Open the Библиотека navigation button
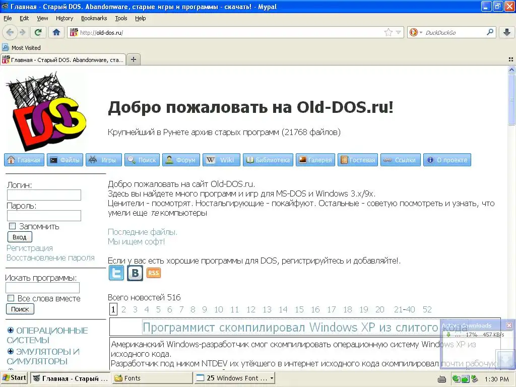 click(268, 160)
